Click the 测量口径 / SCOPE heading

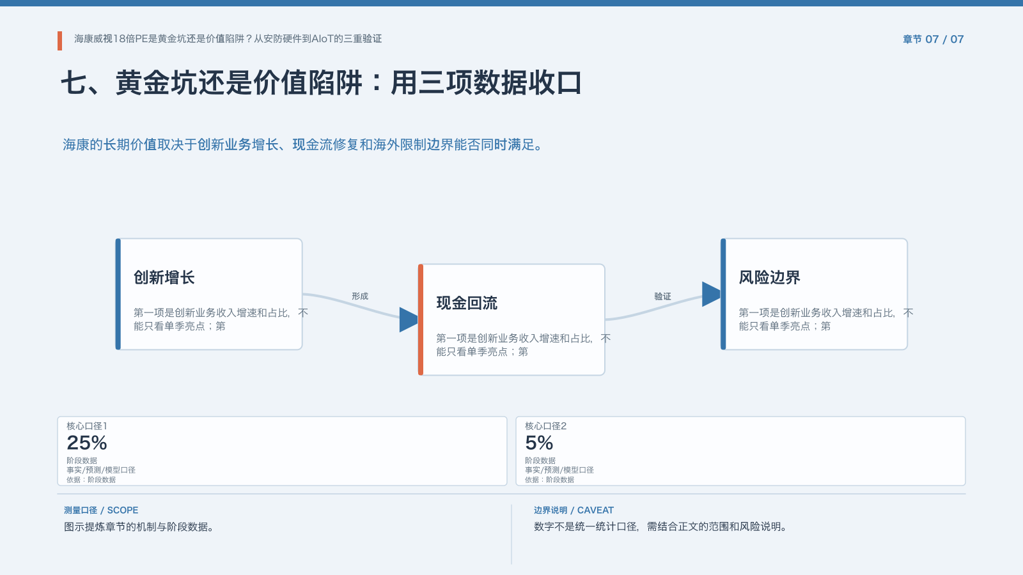(x=101, y=510)
